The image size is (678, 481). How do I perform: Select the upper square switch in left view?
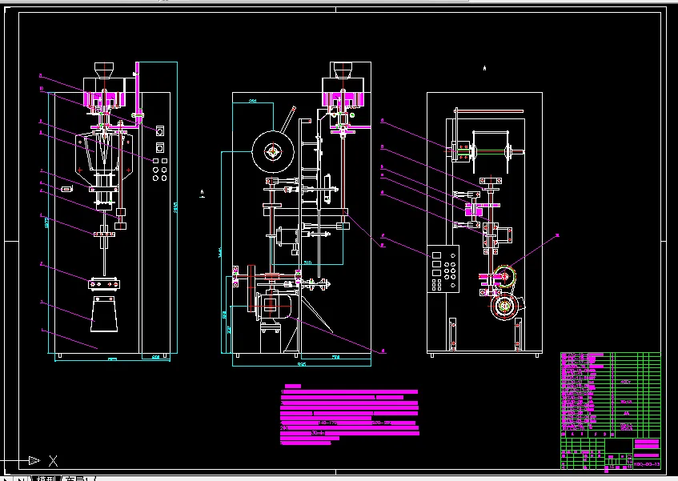click(x=159, y=130)
